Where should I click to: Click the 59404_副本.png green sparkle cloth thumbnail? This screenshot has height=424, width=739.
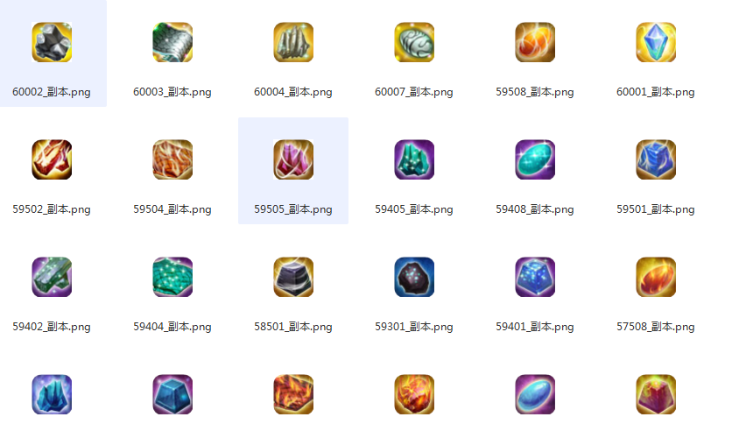[172, 277]
